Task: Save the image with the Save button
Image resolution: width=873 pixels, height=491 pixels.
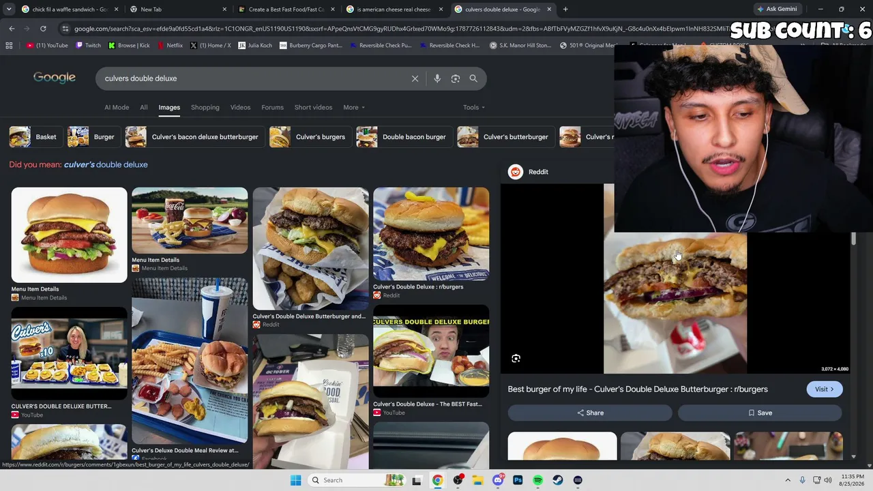Action: [x=760, y=413]
